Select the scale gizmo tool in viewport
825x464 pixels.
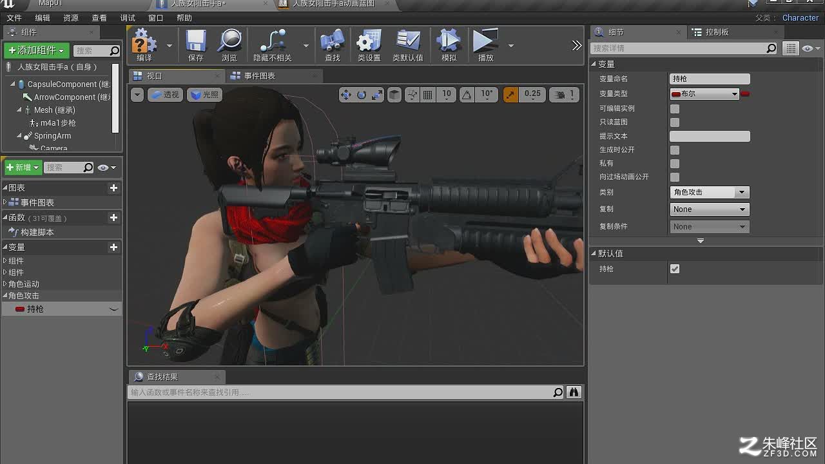tap(377, 95)
